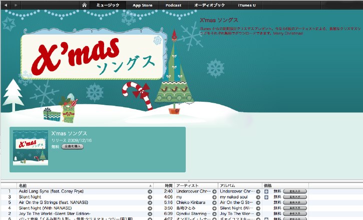Image resolution: width=363 pixels, height=220 pixels.
Task: Get the free Silent Night track by my
Action: point(295,197)
